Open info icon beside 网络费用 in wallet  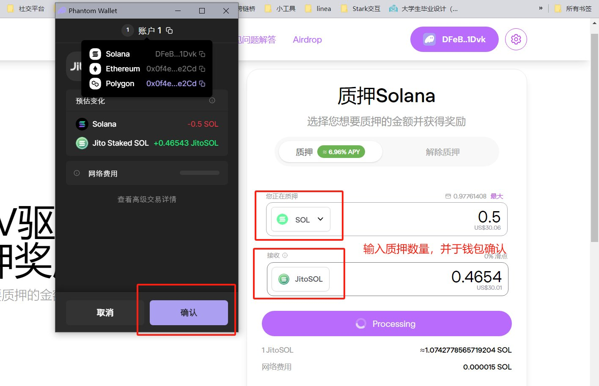click(x=77, y=173)
